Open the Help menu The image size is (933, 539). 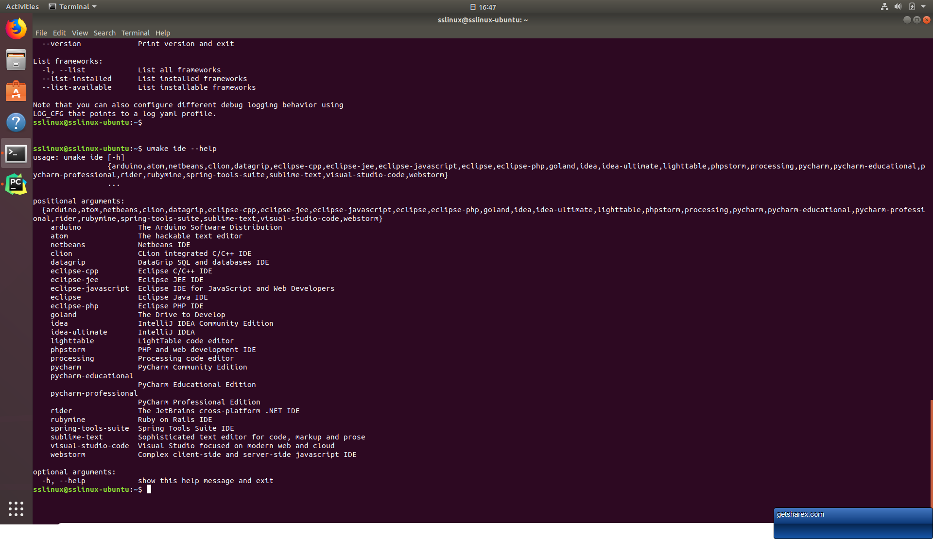click(x=163, y=33)
